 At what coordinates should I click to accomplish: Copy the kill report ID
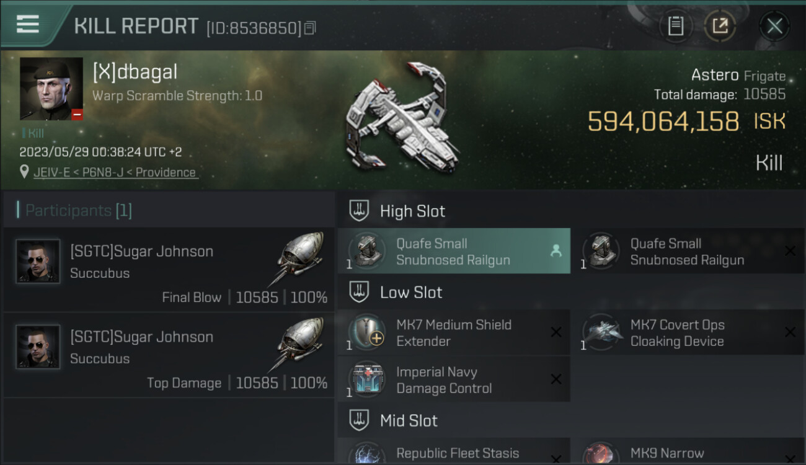tap(311, 28)
